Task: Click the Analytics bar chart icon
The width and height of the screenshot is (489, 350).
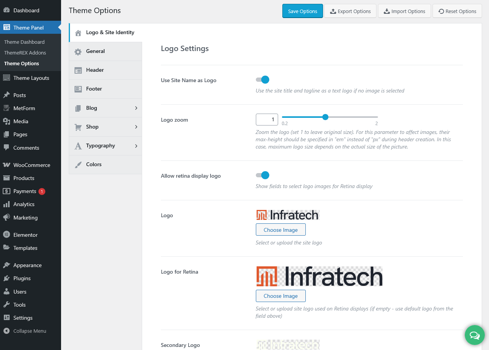Action: point(7,204)
